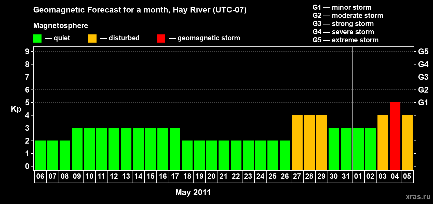Click the G3 label on right axis
This screenshot has width=433, height=204.
[423, 77]
